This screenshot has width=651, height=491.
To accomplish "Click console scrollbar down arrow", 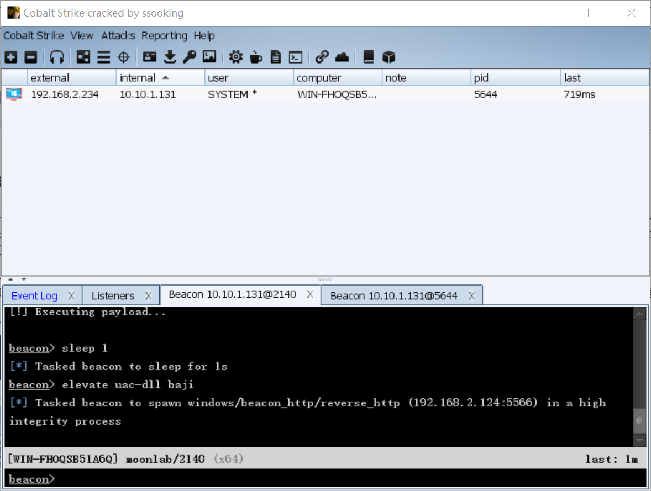I will click(x=639, y=440).
